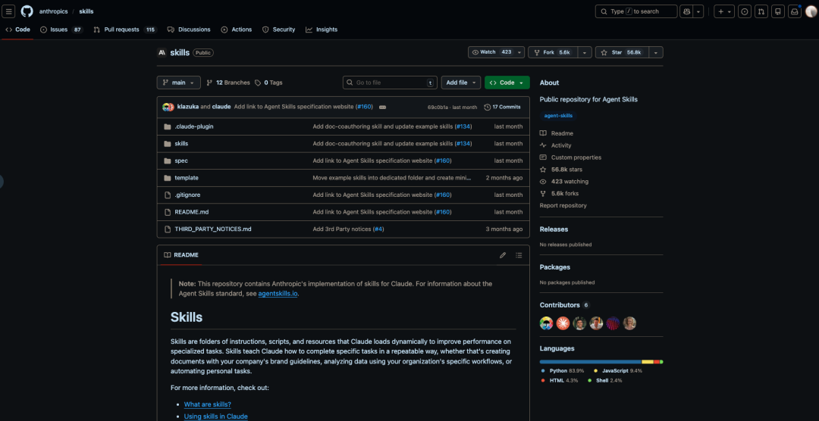Open repositories icon in header
The width and height of the screenshot is (819, 421).
click(x=778, y=11)
